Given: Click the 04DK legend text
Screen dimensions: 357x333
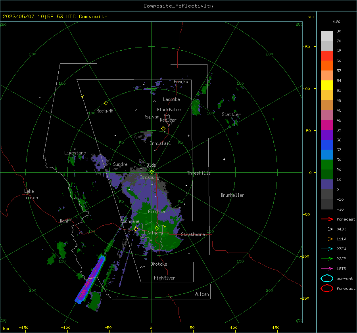Looking at the screenshot, I should (x=341, y=229).
